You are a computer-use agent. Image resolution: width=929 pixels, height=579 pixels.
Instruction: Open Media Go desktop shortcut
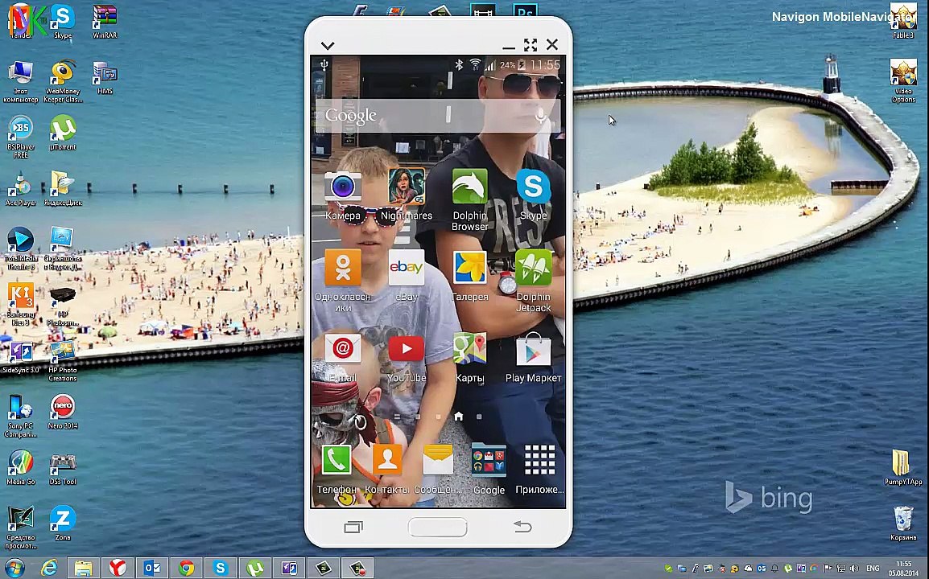21,468
